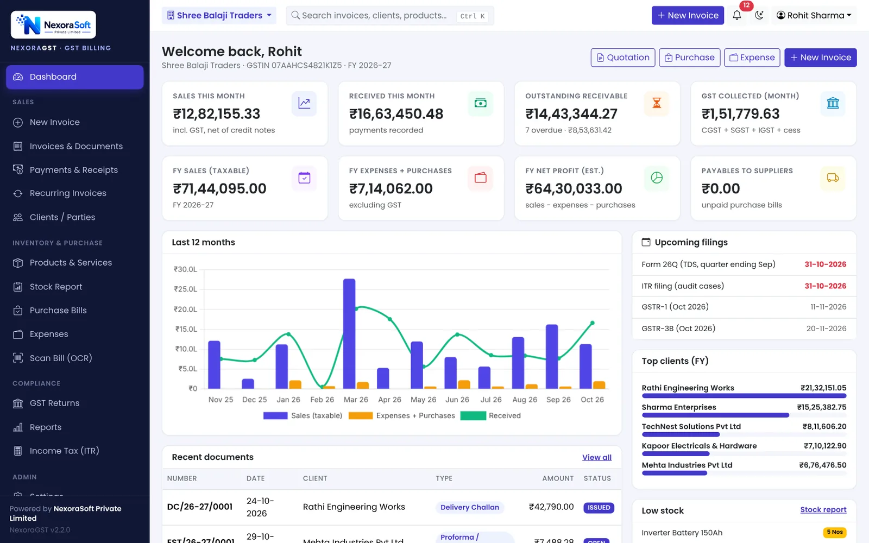Go to Invoices & Documents
Viewport: 869px width, 543px height.
pyautogui.click(x=75, y=146)
